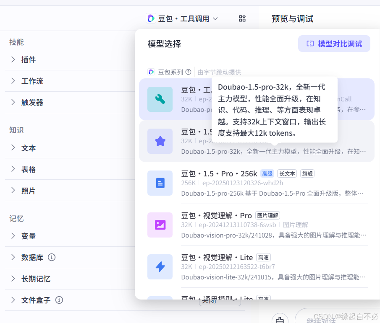
Task: Choose 豆包·1.5·Pro·256k model title
Action: (219, 174)
